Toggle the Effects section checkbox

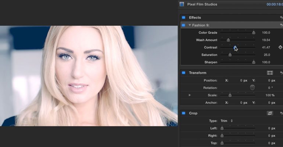click(x=183, y=18)
